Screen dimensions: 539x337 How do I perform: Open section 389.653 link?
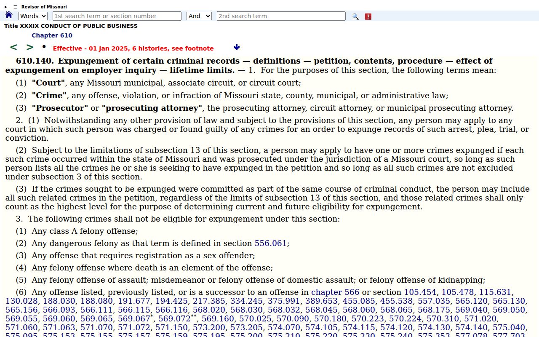click(321, 301)
